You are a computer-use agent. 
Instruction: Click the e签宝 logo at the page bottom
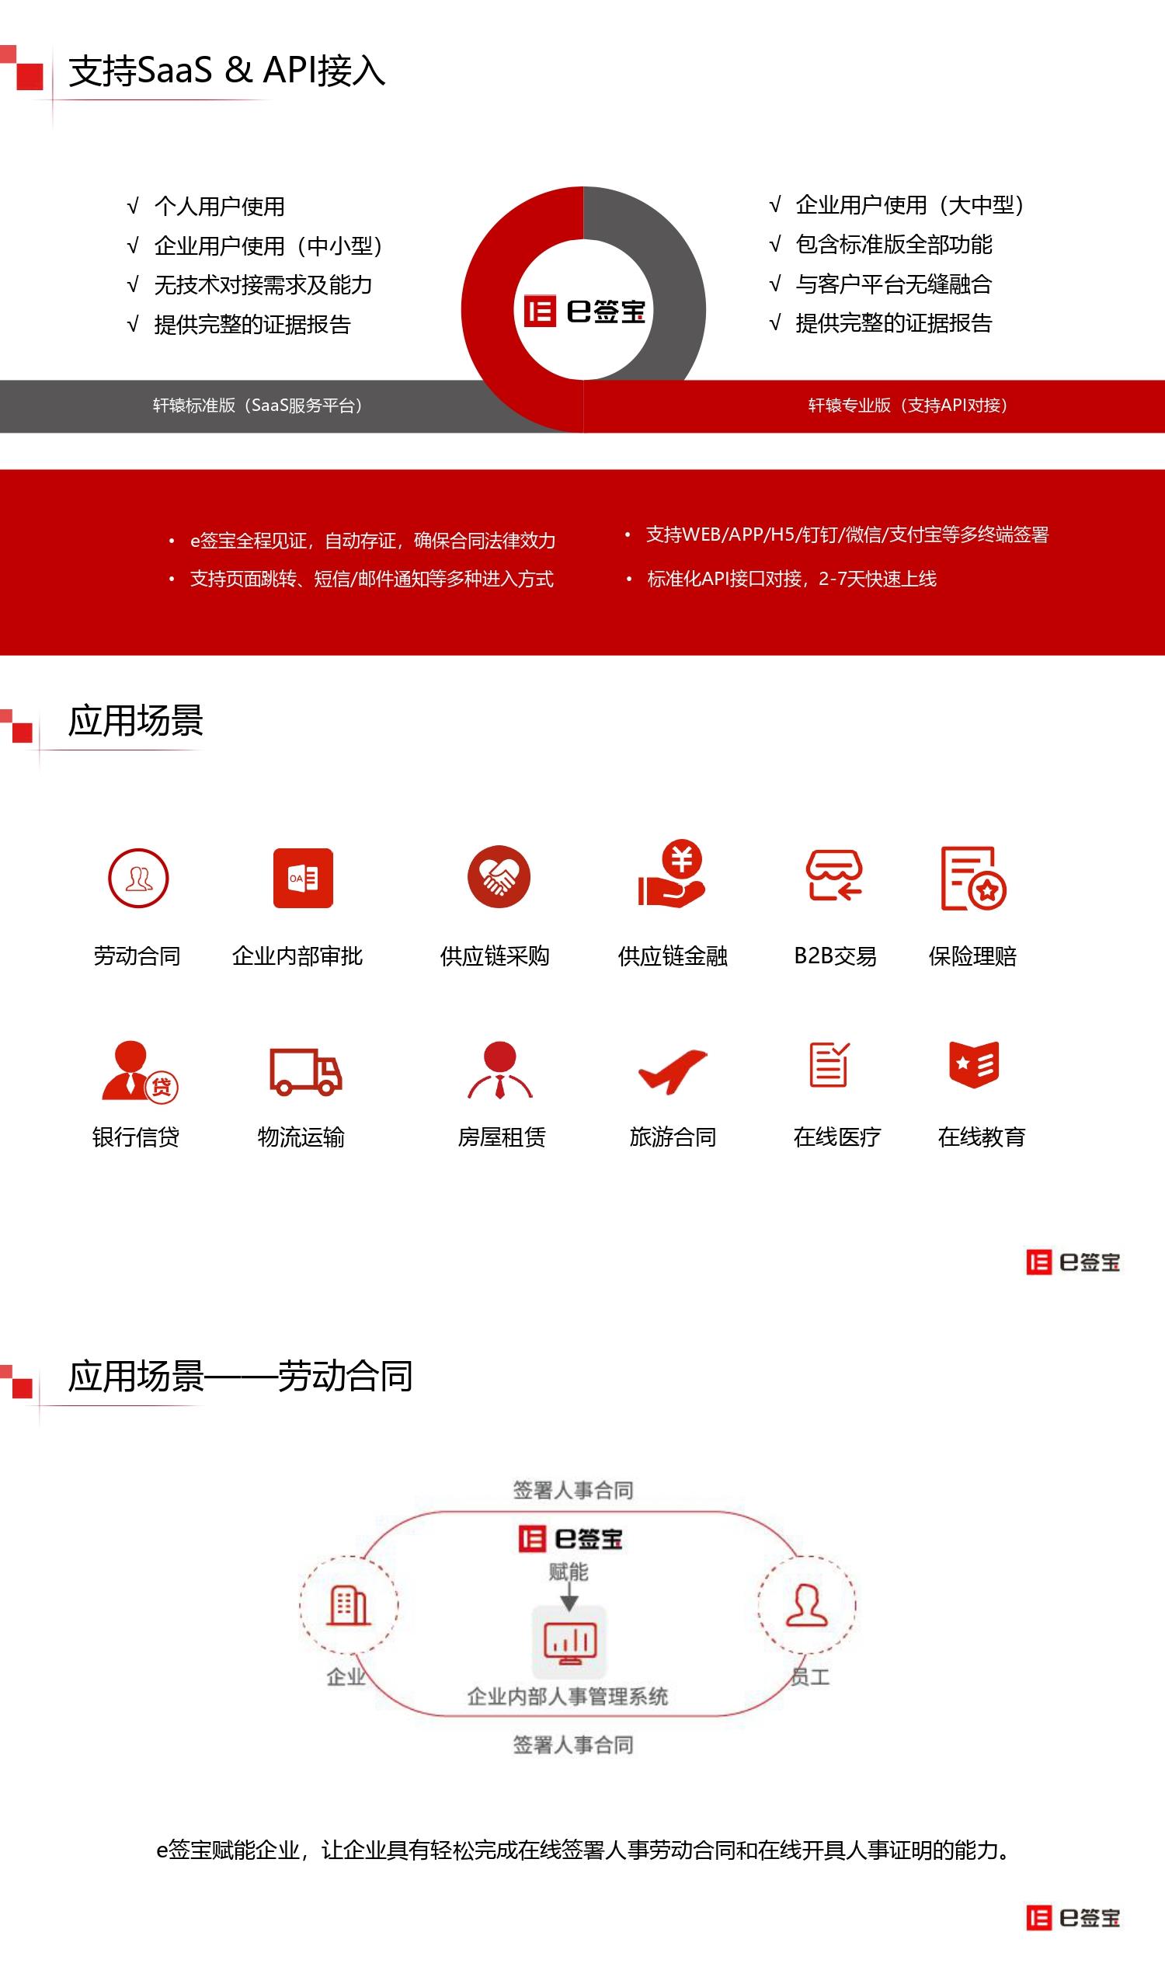point(1073,1918)
